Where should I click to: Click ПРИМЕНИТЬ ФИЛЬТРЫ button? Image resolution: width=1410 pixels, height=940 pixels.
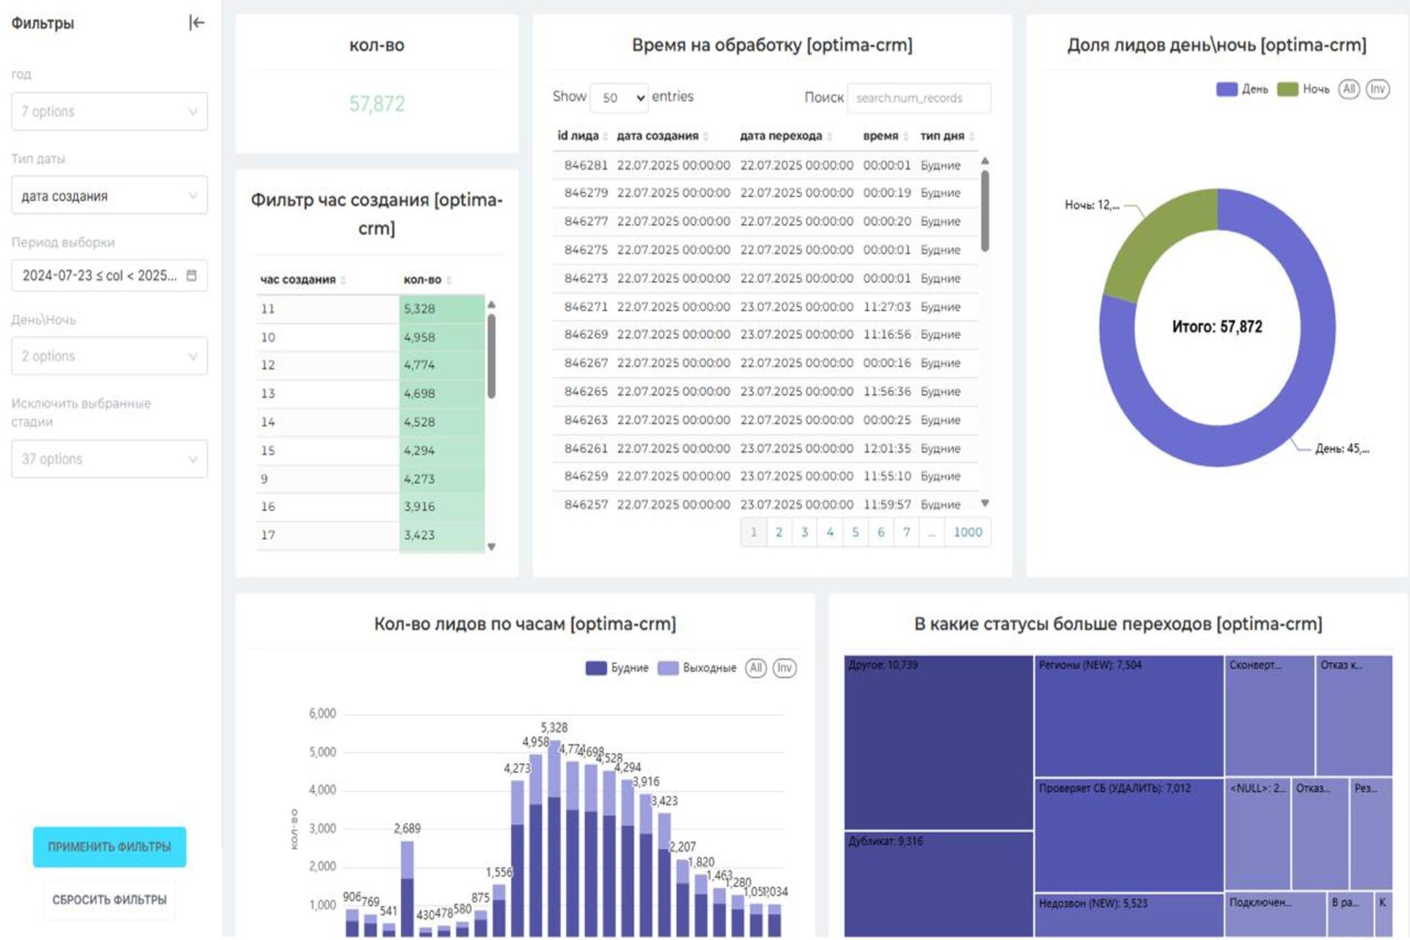click(109, 847)
